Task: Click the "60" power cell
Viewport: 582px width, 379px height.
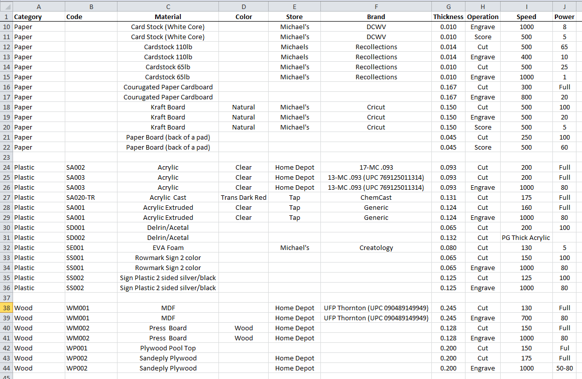Action: 564,148
